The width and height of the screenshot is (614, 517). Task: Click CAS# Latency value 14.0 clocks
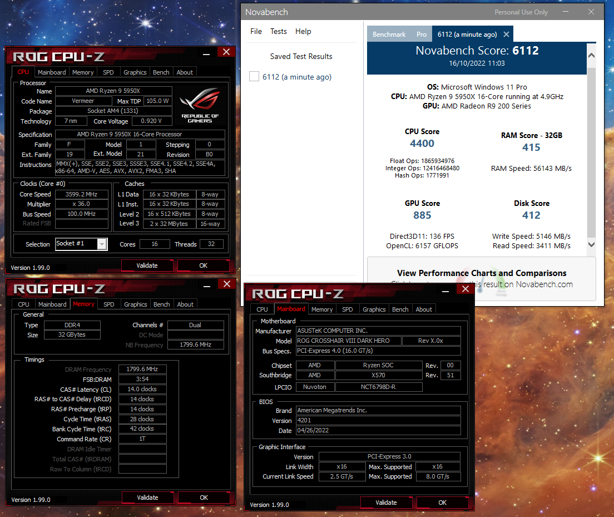[142, 389]
